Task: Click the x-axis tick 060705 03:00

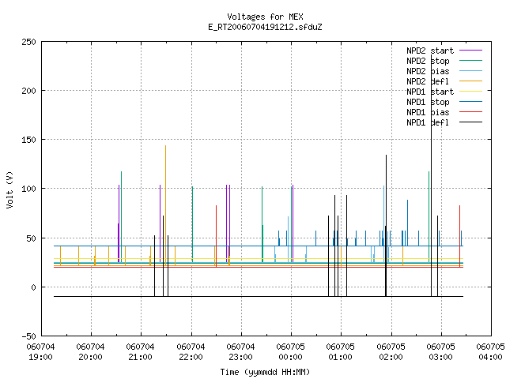Action: pos(440,352)
